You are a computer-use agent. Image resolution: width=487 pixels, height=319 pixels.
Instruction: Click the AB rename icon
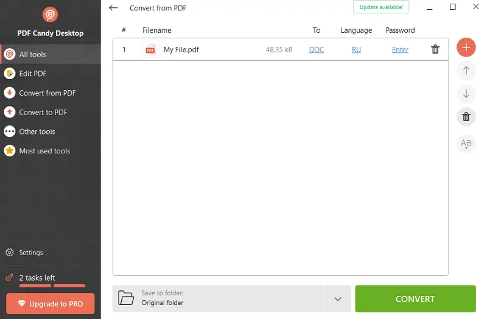pos(466,144)
